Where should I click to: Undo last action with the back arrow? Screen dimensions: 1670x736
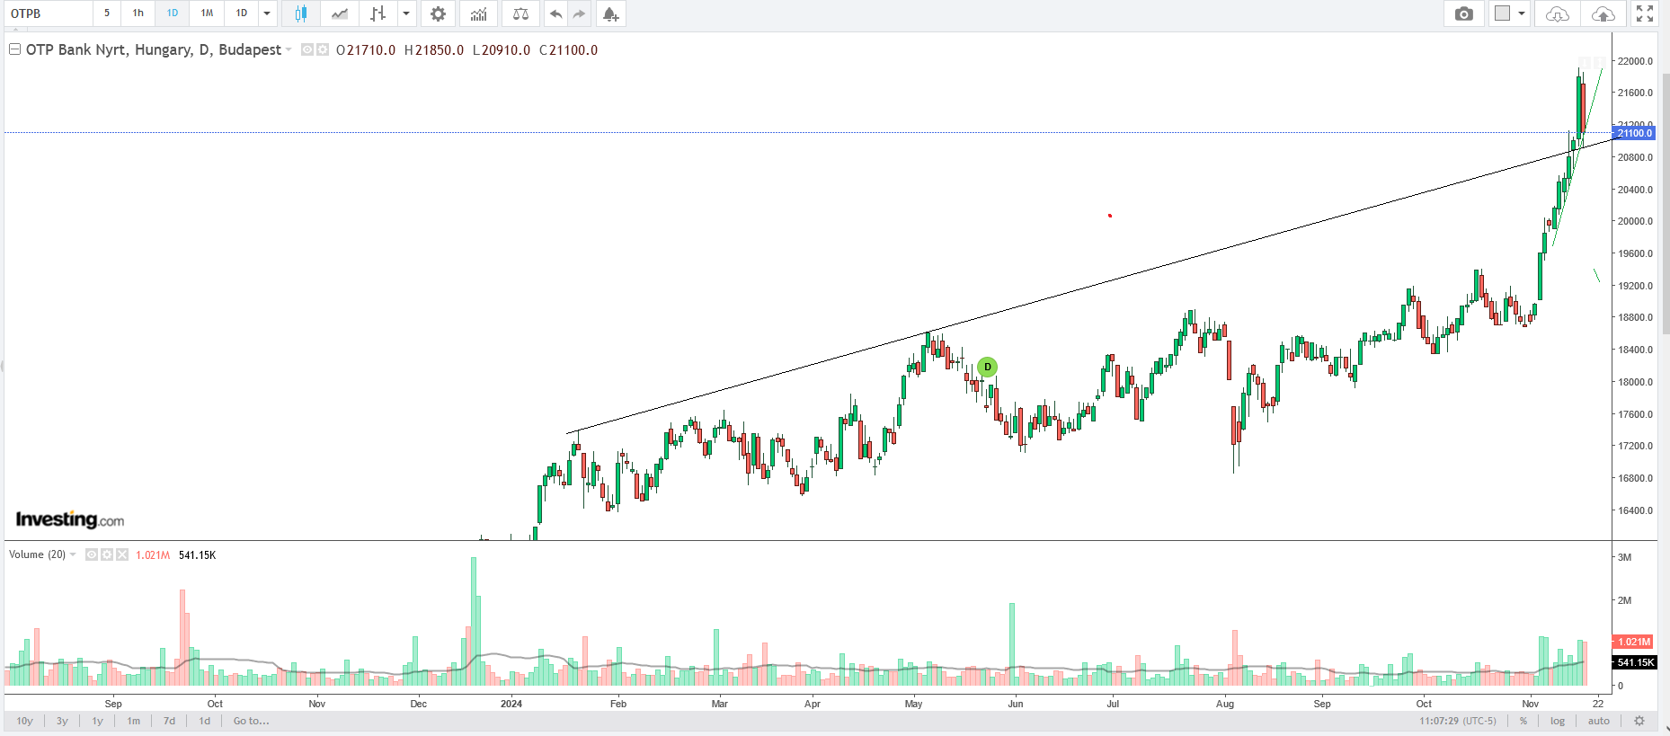[555, 13]
